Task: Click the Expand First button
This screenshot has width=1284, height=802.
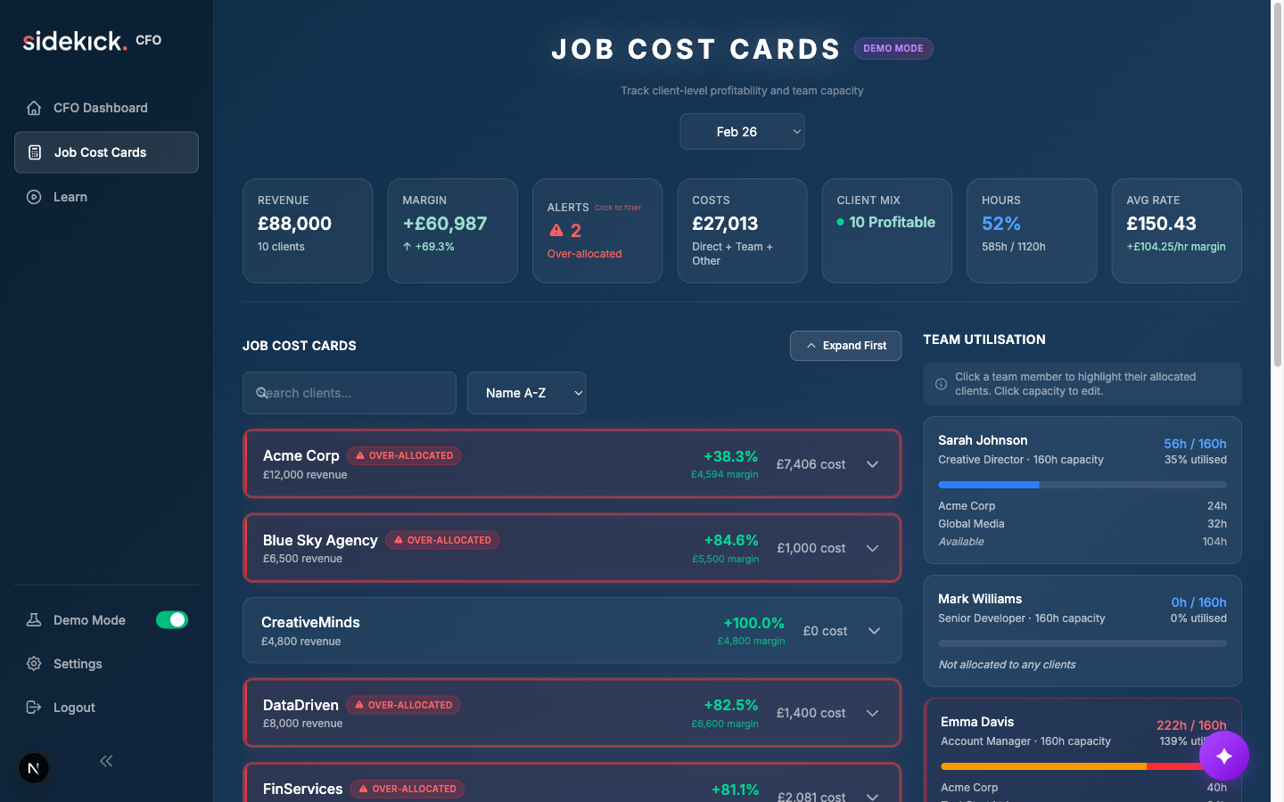Action: (845, 346)
